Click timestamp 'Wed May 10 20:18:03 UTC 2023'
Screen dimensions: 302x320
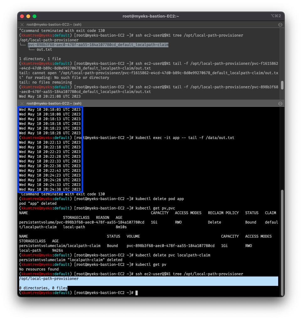tap(50, 110)
